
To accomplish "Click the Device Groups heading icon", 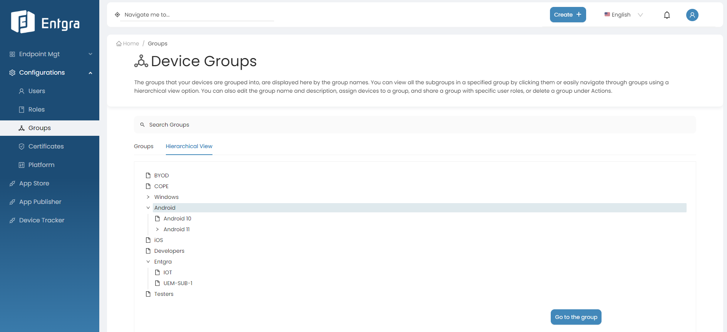I will [x=141, y=61].
